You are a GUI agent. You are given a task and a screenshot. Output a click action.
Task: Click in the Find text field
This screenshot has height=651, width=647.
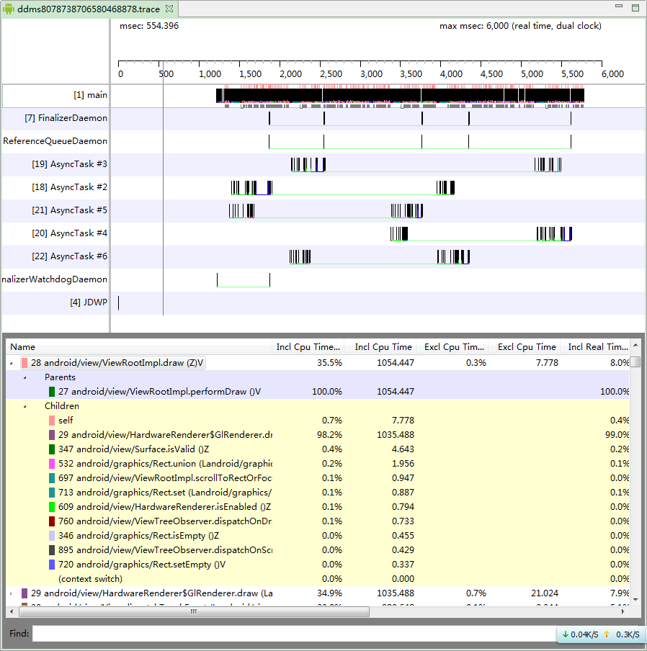294,634
